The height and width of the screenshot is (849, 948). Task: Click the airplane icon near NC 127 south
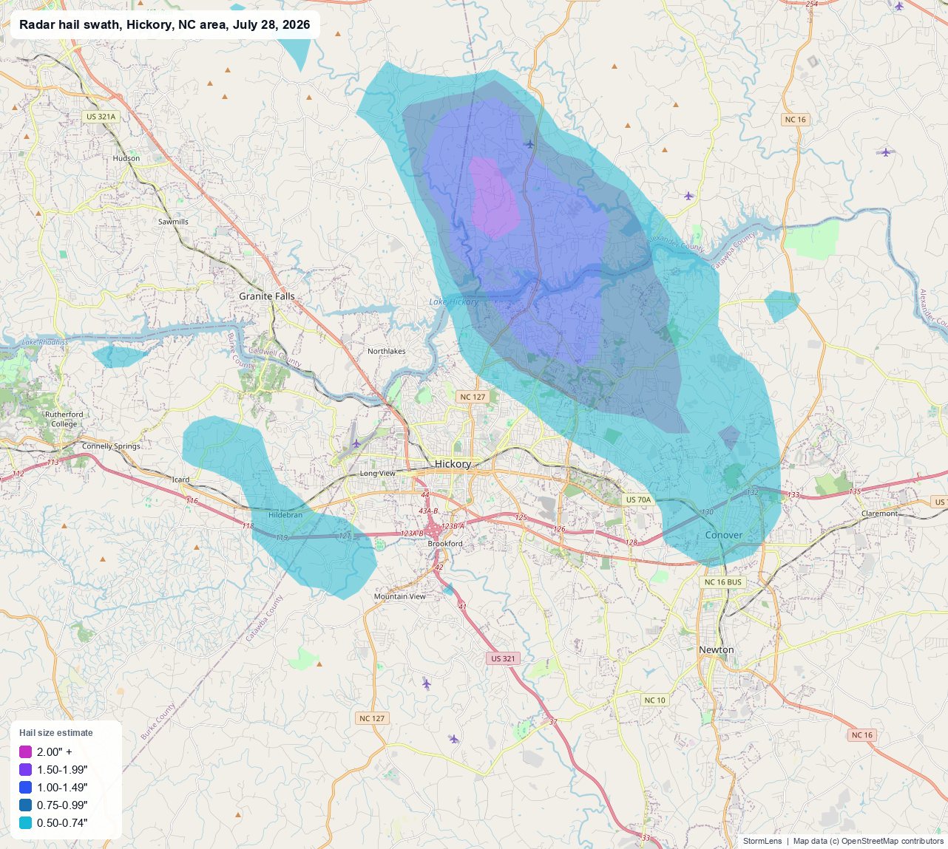(x=426, y=684)
